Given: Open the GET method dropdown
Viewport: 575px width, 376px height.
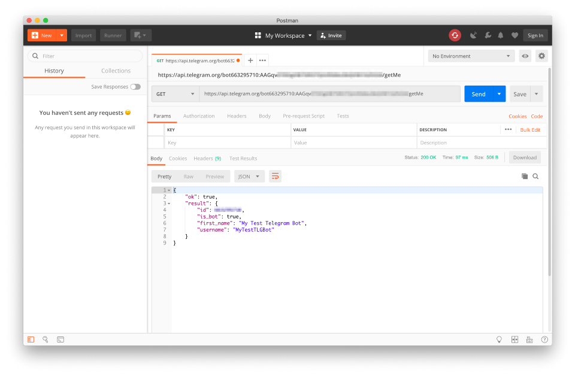Looking at the screenshot, I should (x=176, y=94).
